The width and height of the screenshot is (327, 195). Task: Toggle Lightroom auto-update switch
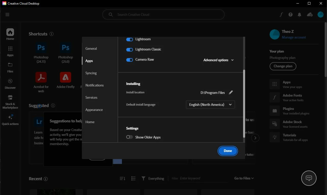click(130, 40)
